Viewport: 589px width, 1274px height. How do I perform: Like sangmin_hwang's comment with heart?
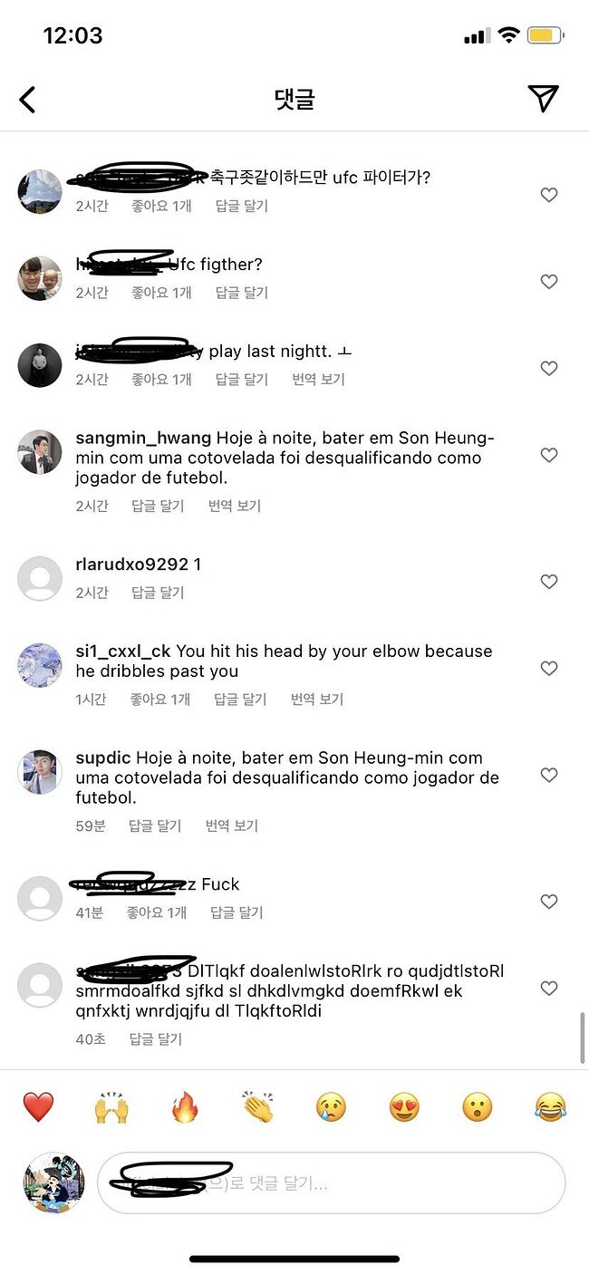pos(549,455)
